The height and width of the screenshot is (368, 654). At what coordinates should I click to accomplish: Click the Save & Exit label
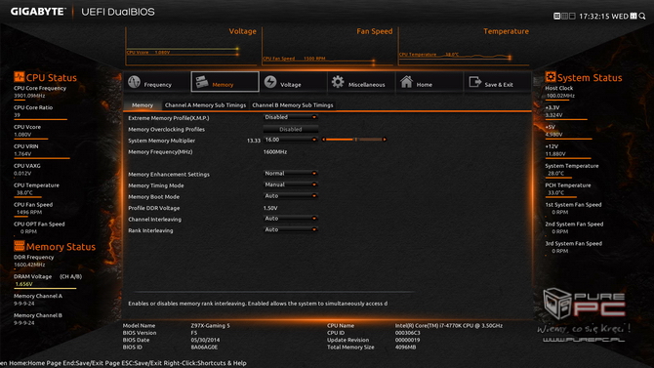pos(499,85)
